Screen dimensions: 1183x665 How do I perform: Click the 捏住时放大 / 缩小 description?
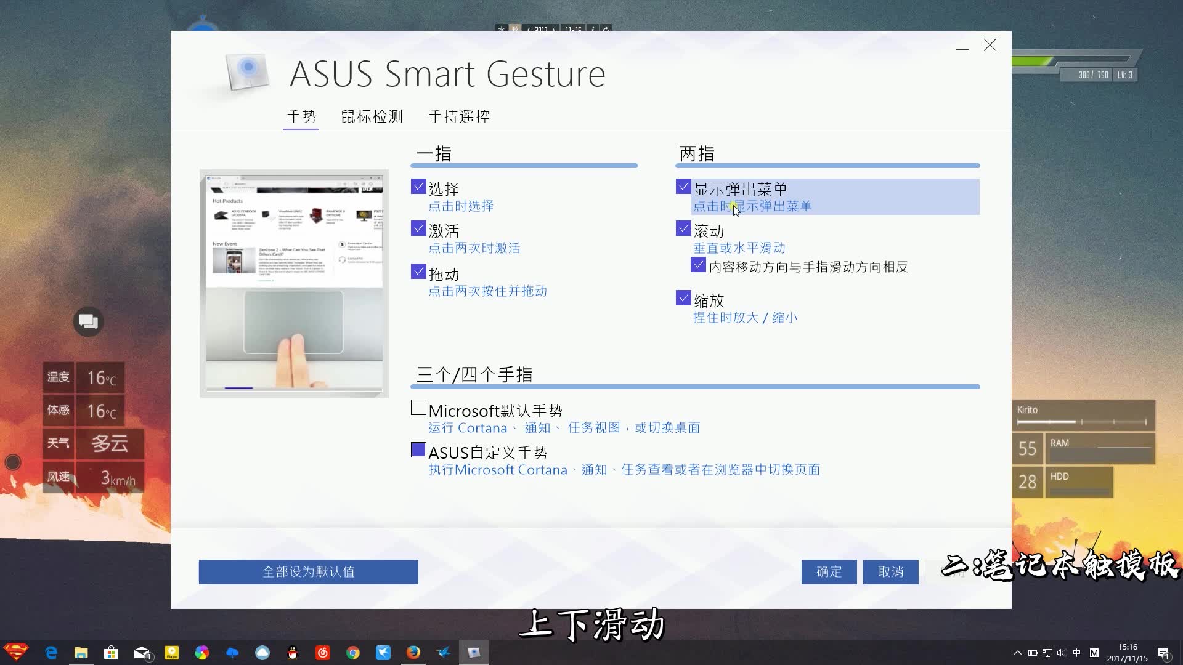(746, 318)
